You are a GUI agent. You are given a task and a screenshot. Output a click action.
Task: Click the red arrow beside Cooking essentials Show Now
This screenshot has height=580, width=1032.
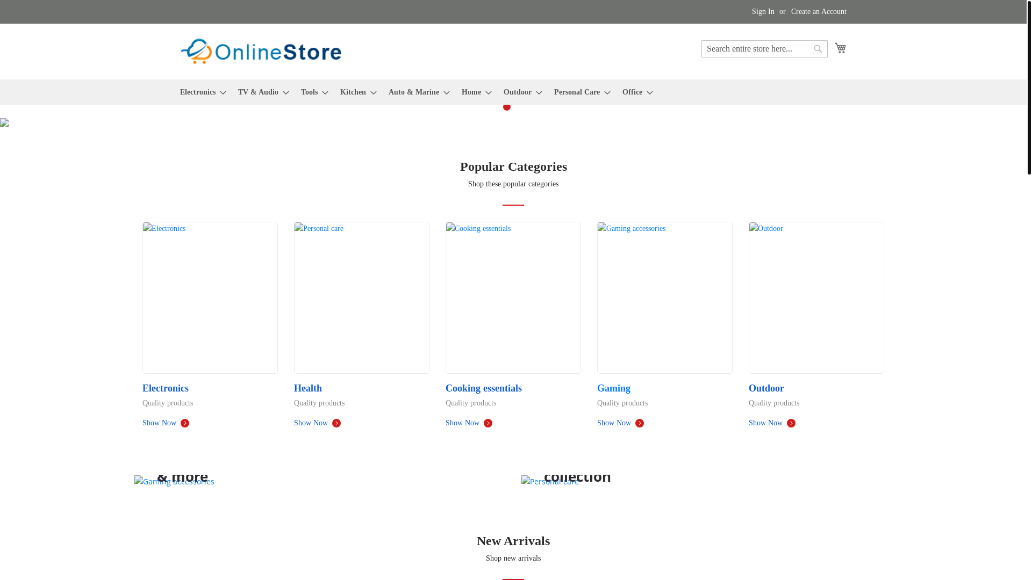[x=488, y=423]
